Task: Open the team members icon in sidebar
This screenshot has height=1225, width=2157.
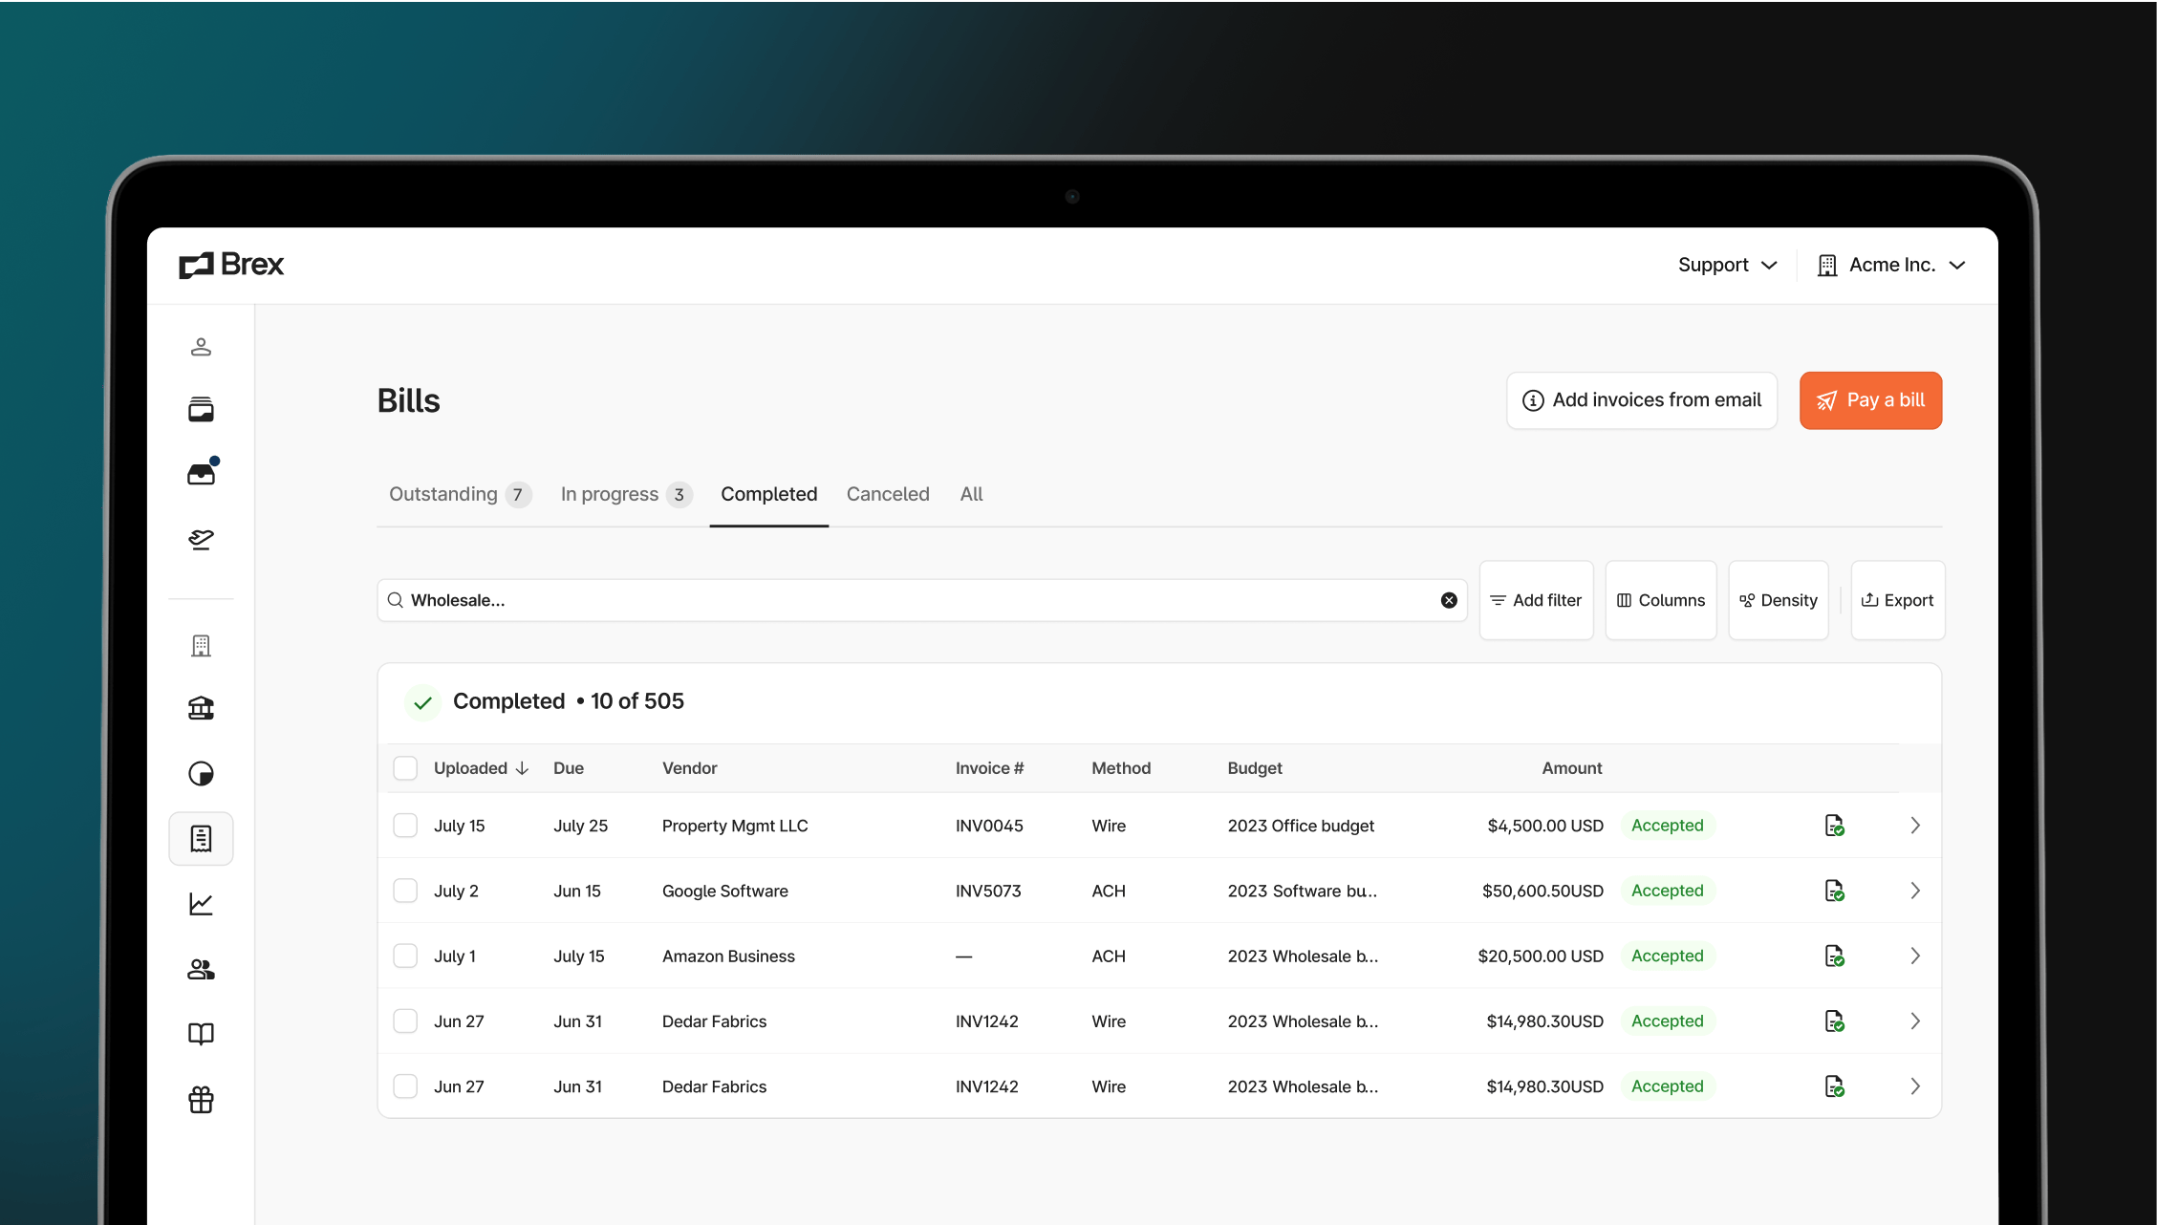Action: [201, 970]
